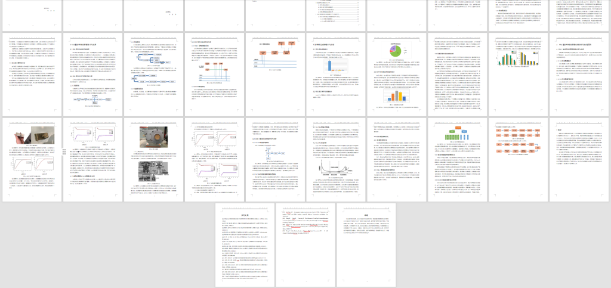Open the references page with red underlined text
Screen dimensions: 611x288
[305, 244]
